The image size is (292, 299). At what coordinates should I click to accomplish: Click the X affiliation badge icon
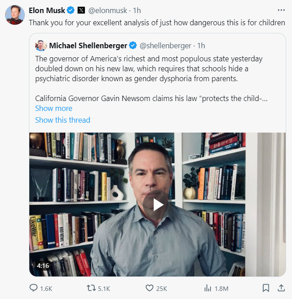(x=81, y=10)
